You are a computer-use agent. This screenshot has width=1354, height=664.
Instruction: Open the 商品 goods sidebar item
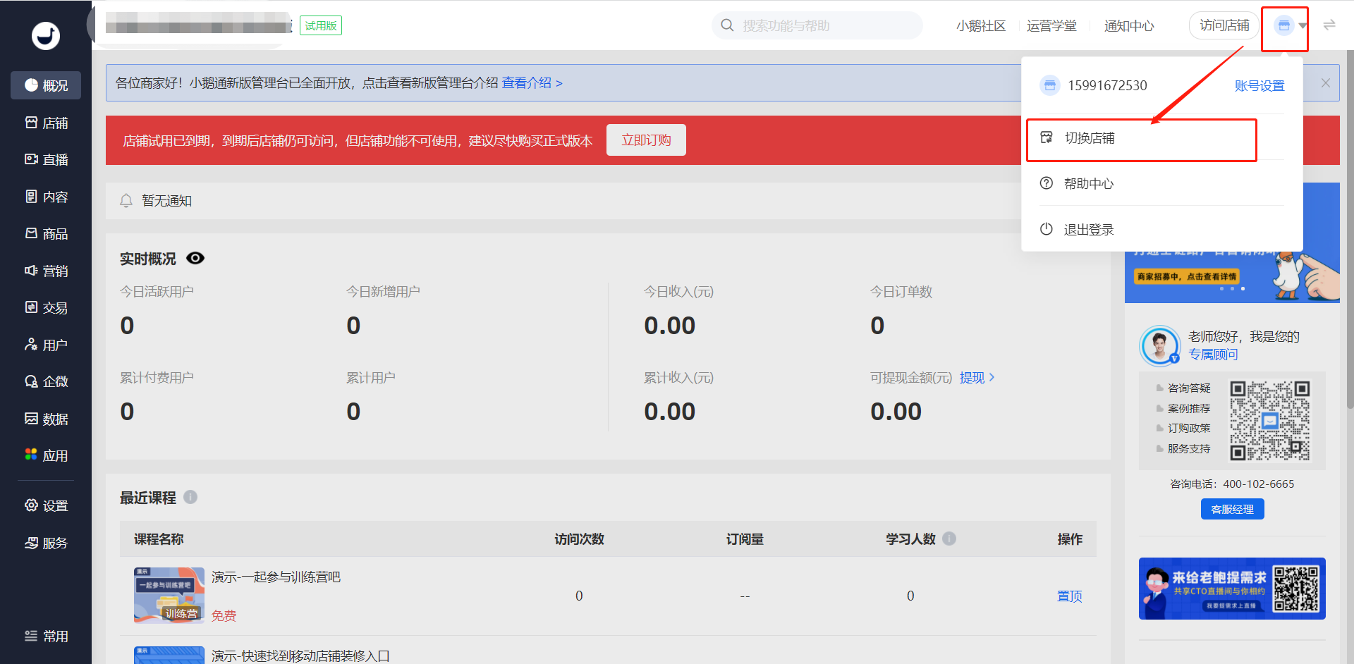click(x=46, y=234)
